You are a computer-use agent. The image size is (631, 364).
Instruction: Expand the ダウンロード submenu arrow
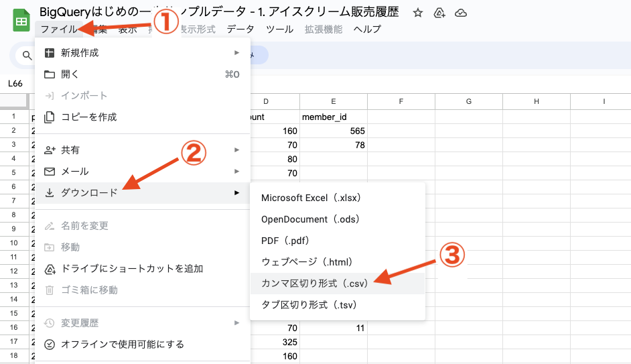(x=236, y=193)
